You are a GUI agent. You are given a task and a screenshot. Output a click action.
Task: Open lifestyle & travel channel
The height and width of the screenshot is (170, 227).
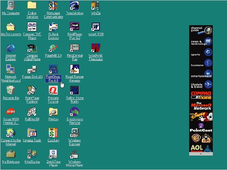click(201, 85)
